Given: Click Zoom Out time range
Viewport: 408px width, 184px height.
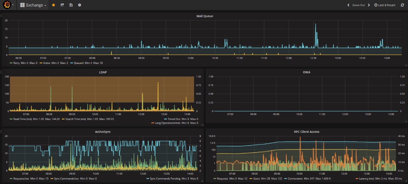Looking at the screenshot, I should [358, 5].
